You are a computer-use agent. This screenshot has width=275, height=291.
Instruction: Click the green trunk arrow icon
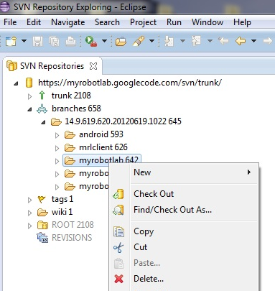tap(42, 96)
